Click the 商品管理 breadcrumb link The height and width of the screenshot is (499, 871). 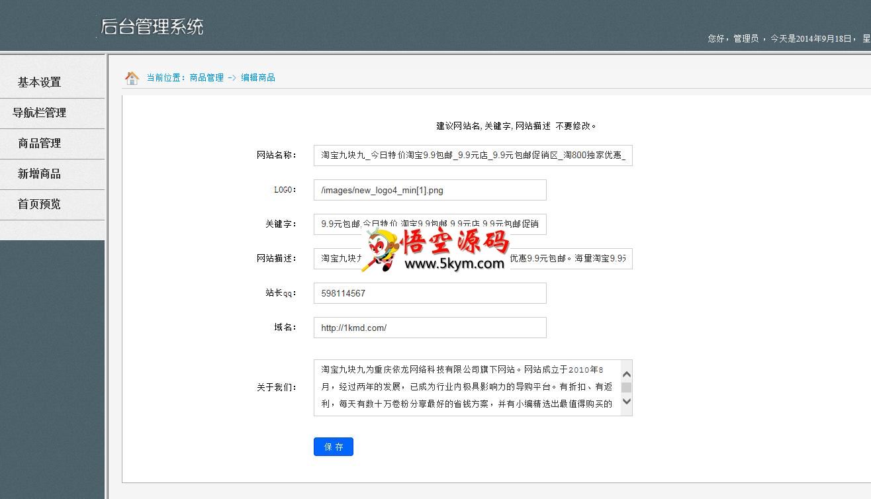206,77
